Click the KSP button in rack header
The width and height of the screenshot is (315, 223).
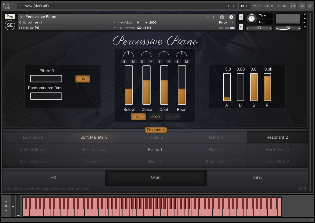(293, 6)
